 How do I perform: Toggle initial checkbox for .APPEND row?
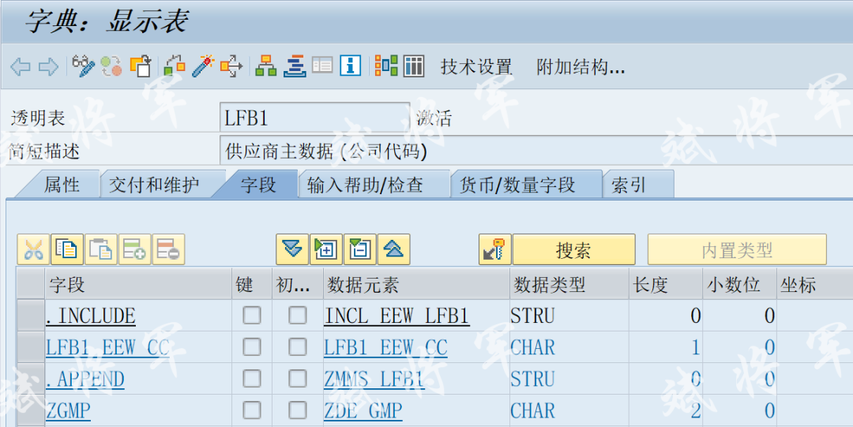point(297,378)
